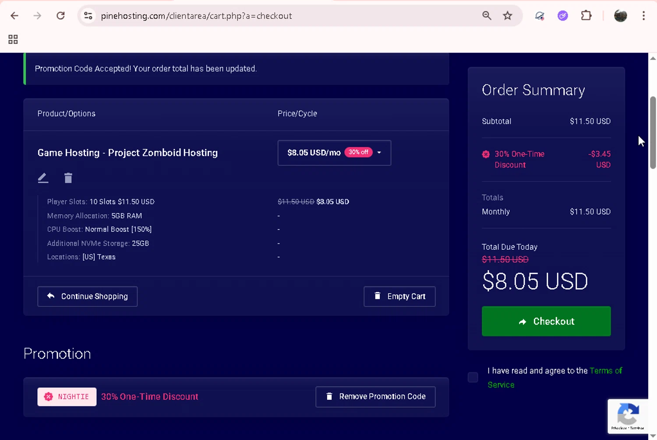The width and height of the screenshot is (657, 440).
Task: Click Remove Promotion Code button
Action: 375,396
